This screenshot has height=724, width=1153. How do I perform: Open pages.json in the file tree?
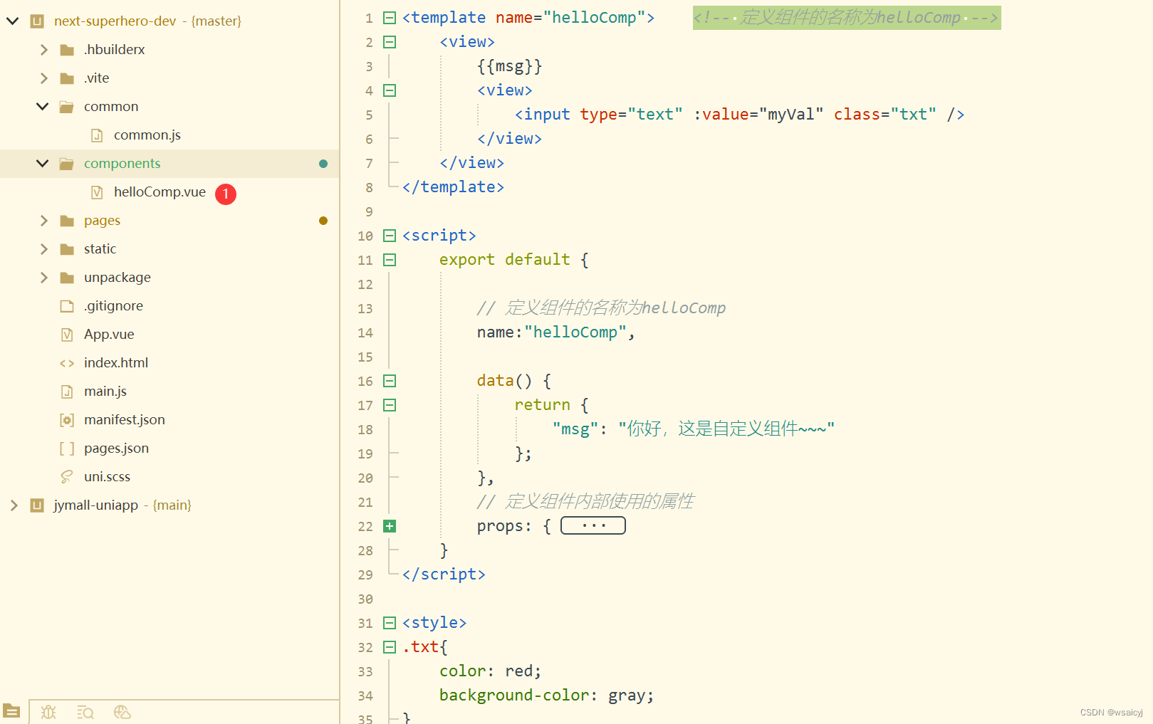pyautogui.click(x=117, y=448)
